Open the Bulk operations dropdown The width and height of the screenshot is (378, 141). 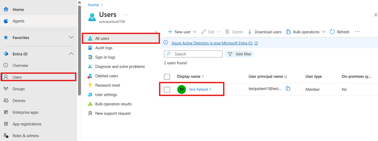pos(324,32)
